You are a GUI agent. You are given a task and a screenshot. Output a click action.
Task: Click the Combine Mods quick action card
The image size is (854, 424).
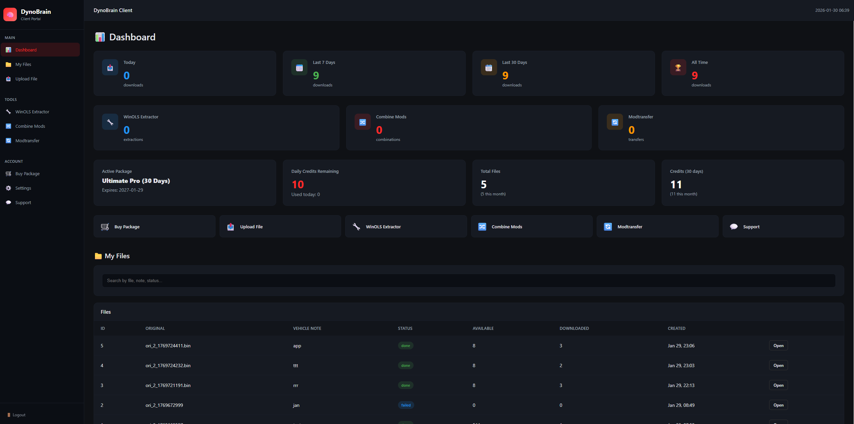[531, 226]
